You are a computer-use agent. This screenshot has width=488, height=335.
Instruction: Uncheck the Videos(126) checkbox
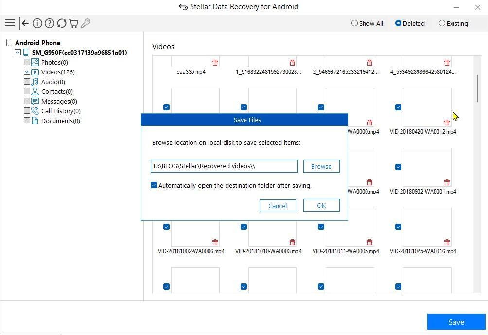[x=27, y=72]
